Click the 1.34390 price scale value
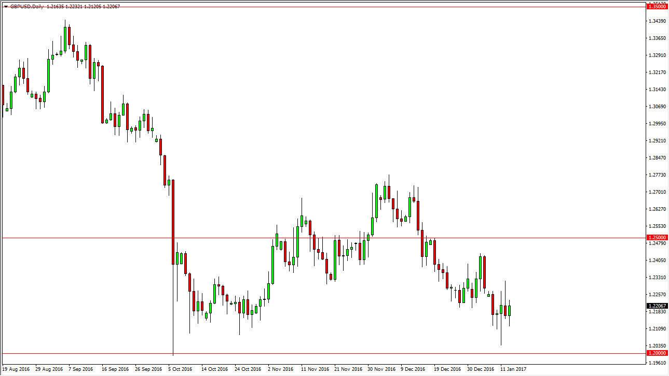Screen dimensions: 669x376 click(657, 21)
